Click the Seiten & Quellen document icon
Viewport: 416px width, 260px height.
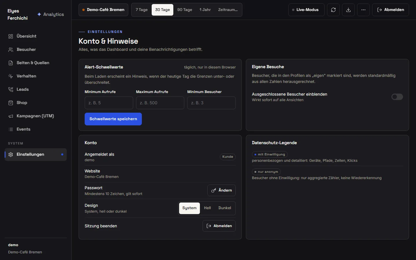pyautogui.click(x=11, y=63)
